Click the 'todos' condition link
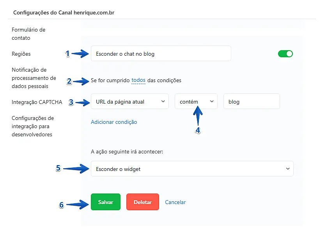319x227 pixels. (138, 80)
